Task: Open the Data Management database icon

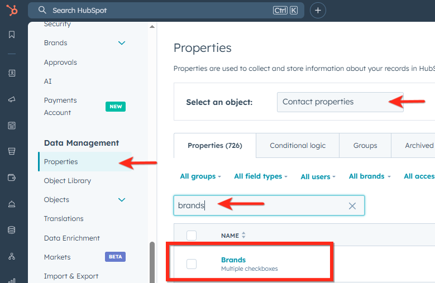Action: point(12,230)
